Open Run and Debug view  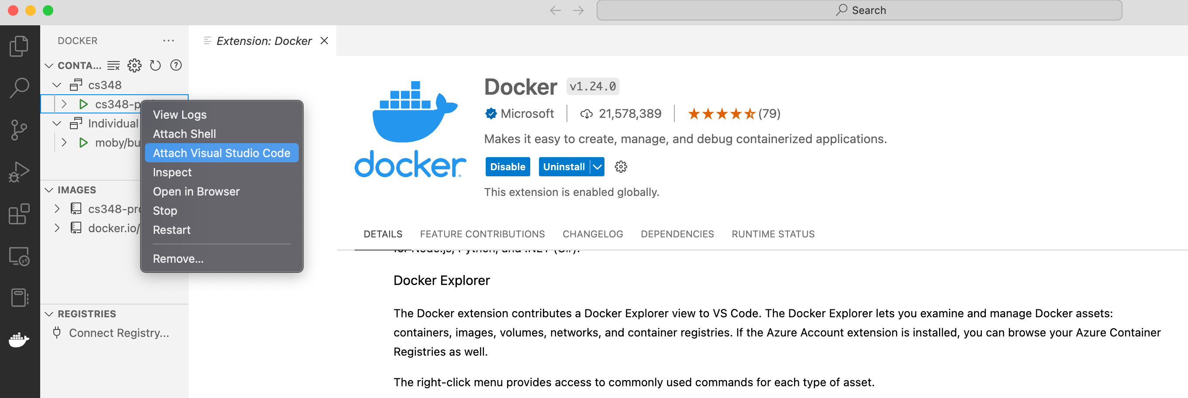[x=19, y=172]
